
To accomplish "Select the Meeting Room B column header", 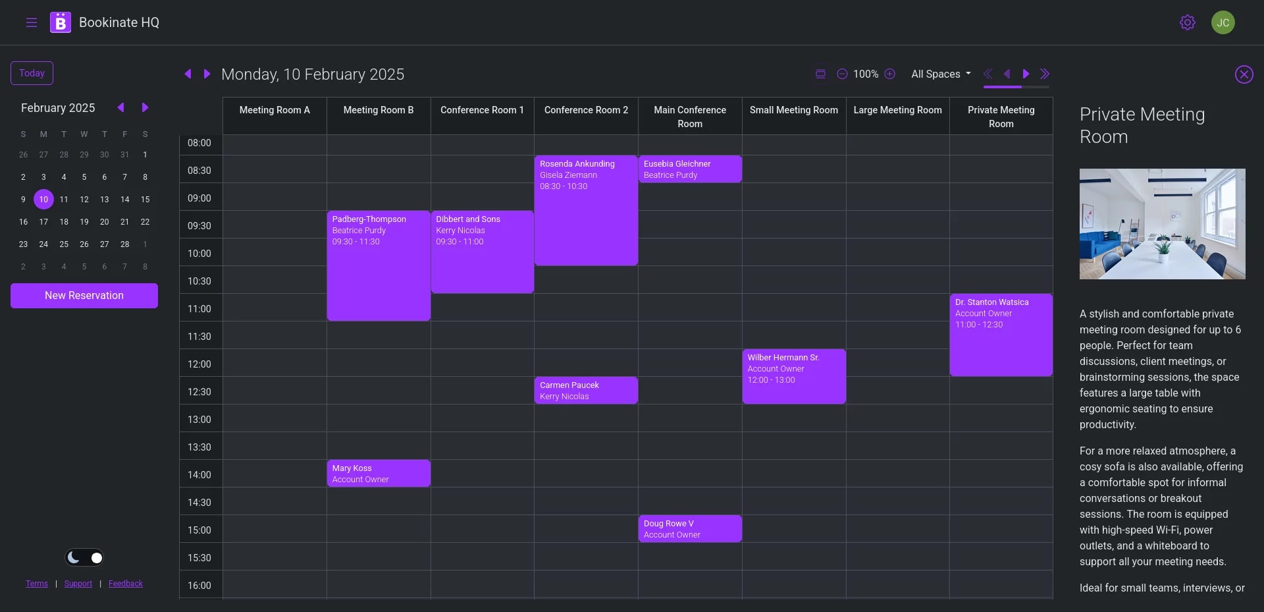I will (x=379, y=116).
